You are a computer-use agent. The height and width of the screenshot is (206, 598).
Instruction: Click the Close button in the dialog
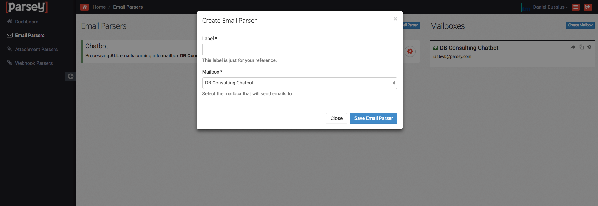point(336,118)
